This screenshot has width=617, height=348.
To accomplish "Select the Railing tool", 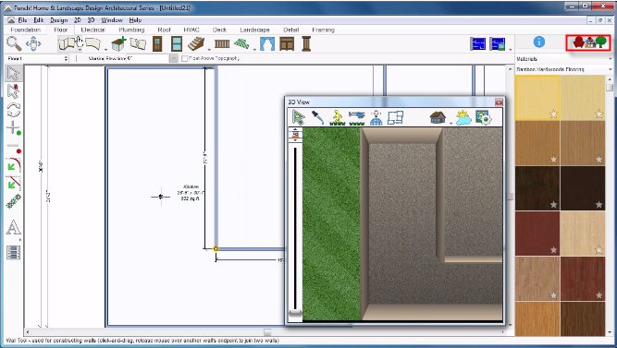I will (x=222, y=43).
